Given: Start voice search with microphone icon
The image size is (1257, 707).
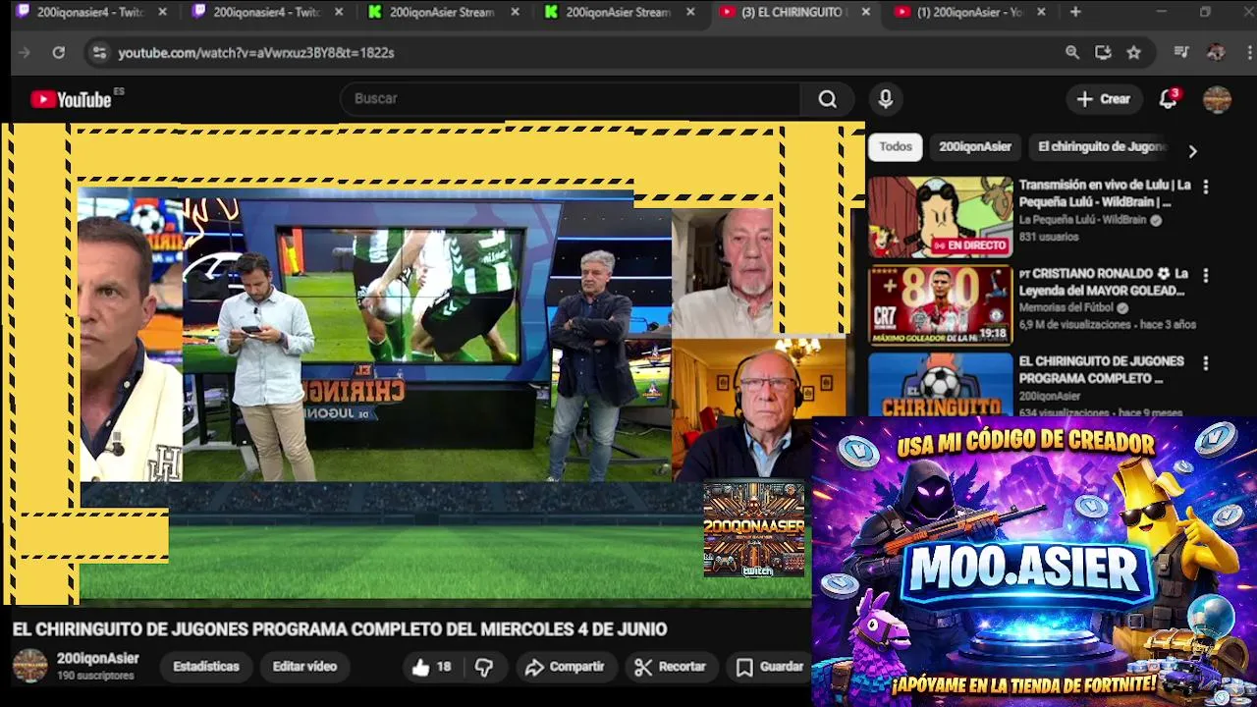Looking at the screenshot, I should tap(885, 98).
